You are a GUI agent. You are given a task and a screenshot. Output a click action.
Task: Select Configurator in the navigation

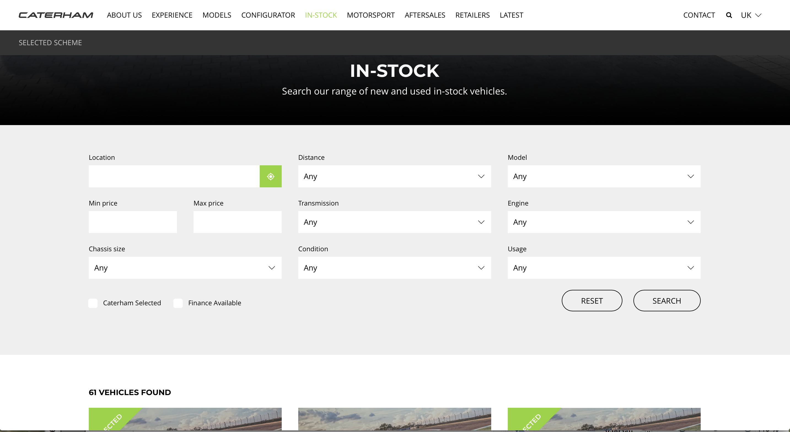click(268, 15)
